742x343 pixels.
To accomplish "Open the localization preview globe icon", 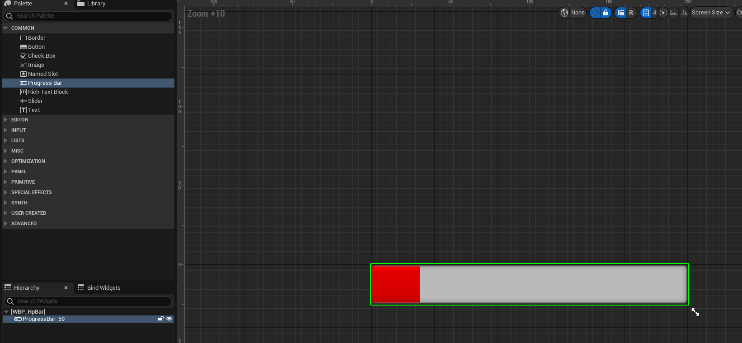I will click(x=564, y=13).
